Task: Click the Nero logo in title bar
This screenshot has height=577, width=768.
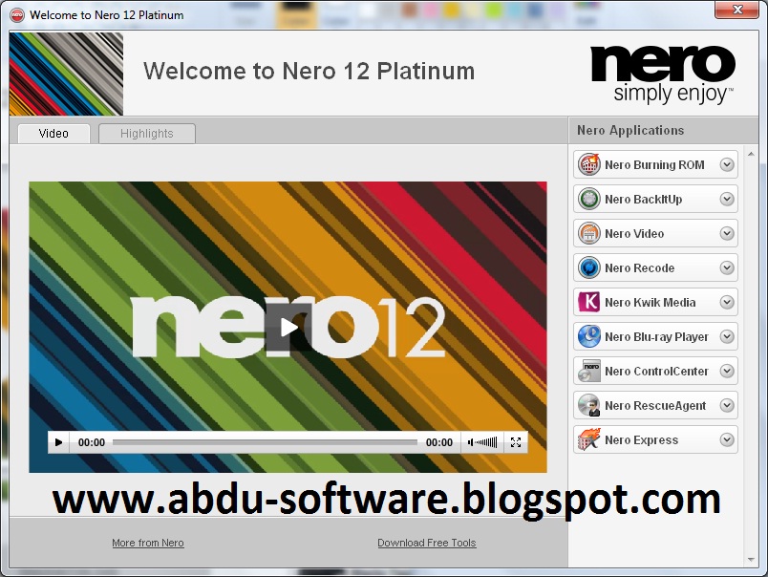Action: 17,14
